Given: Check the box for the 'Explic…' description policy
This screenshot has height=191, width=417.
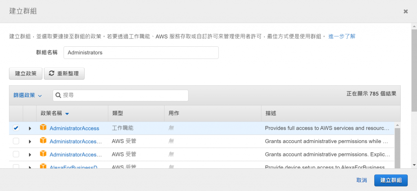Looking at the screenshot, I should [x=16, y=154].
